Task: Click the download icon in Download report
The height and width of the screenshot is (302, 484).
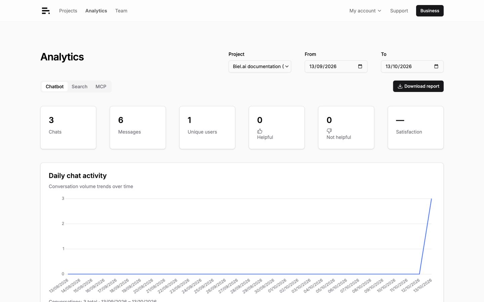Action: tap(400, 86)
